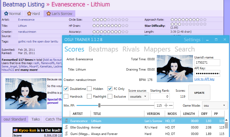Switch to the osu! Standard mode tab
This screenshot has height=137, width=230.
click(15, 119)
